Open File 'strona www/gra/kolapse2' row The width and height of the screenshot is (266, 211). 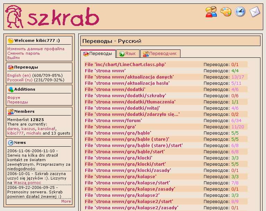pos(122,195)
